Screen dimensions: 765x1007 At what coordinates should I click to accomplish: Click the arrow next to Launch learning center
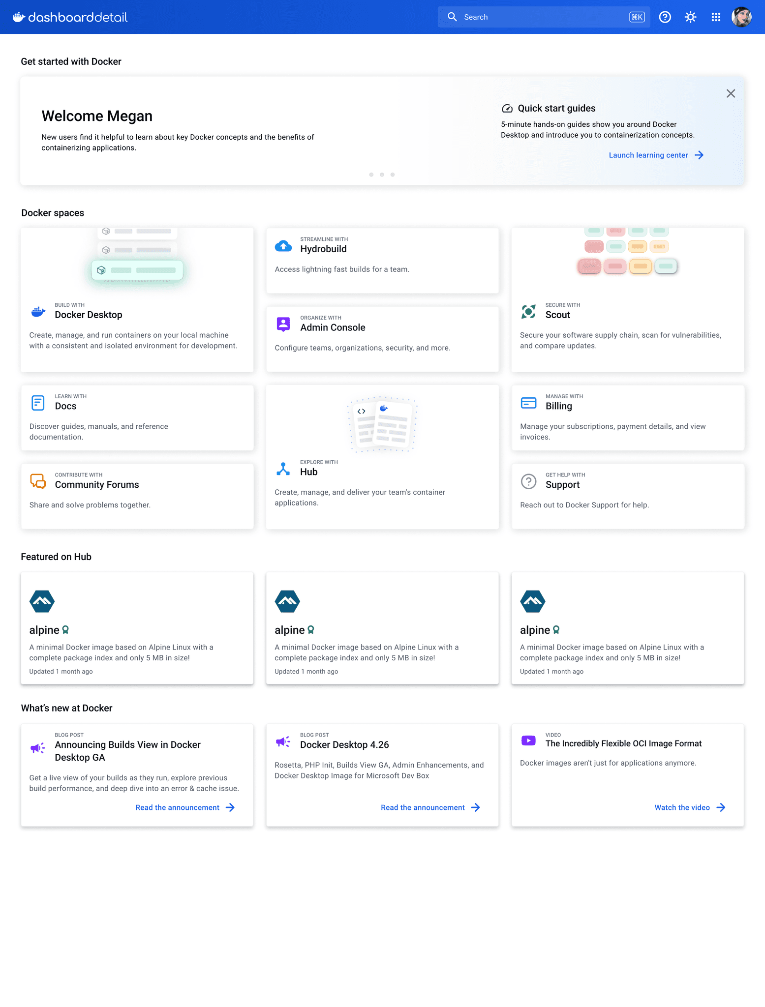coord(699,155)
